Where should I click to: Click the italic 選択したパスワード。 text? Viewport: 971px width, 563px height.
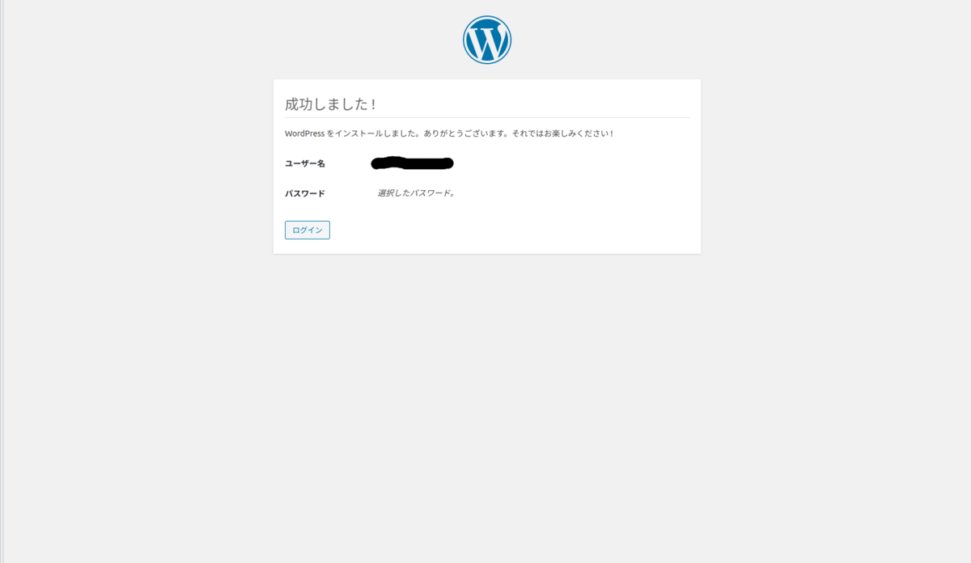[x=416, y=193]
